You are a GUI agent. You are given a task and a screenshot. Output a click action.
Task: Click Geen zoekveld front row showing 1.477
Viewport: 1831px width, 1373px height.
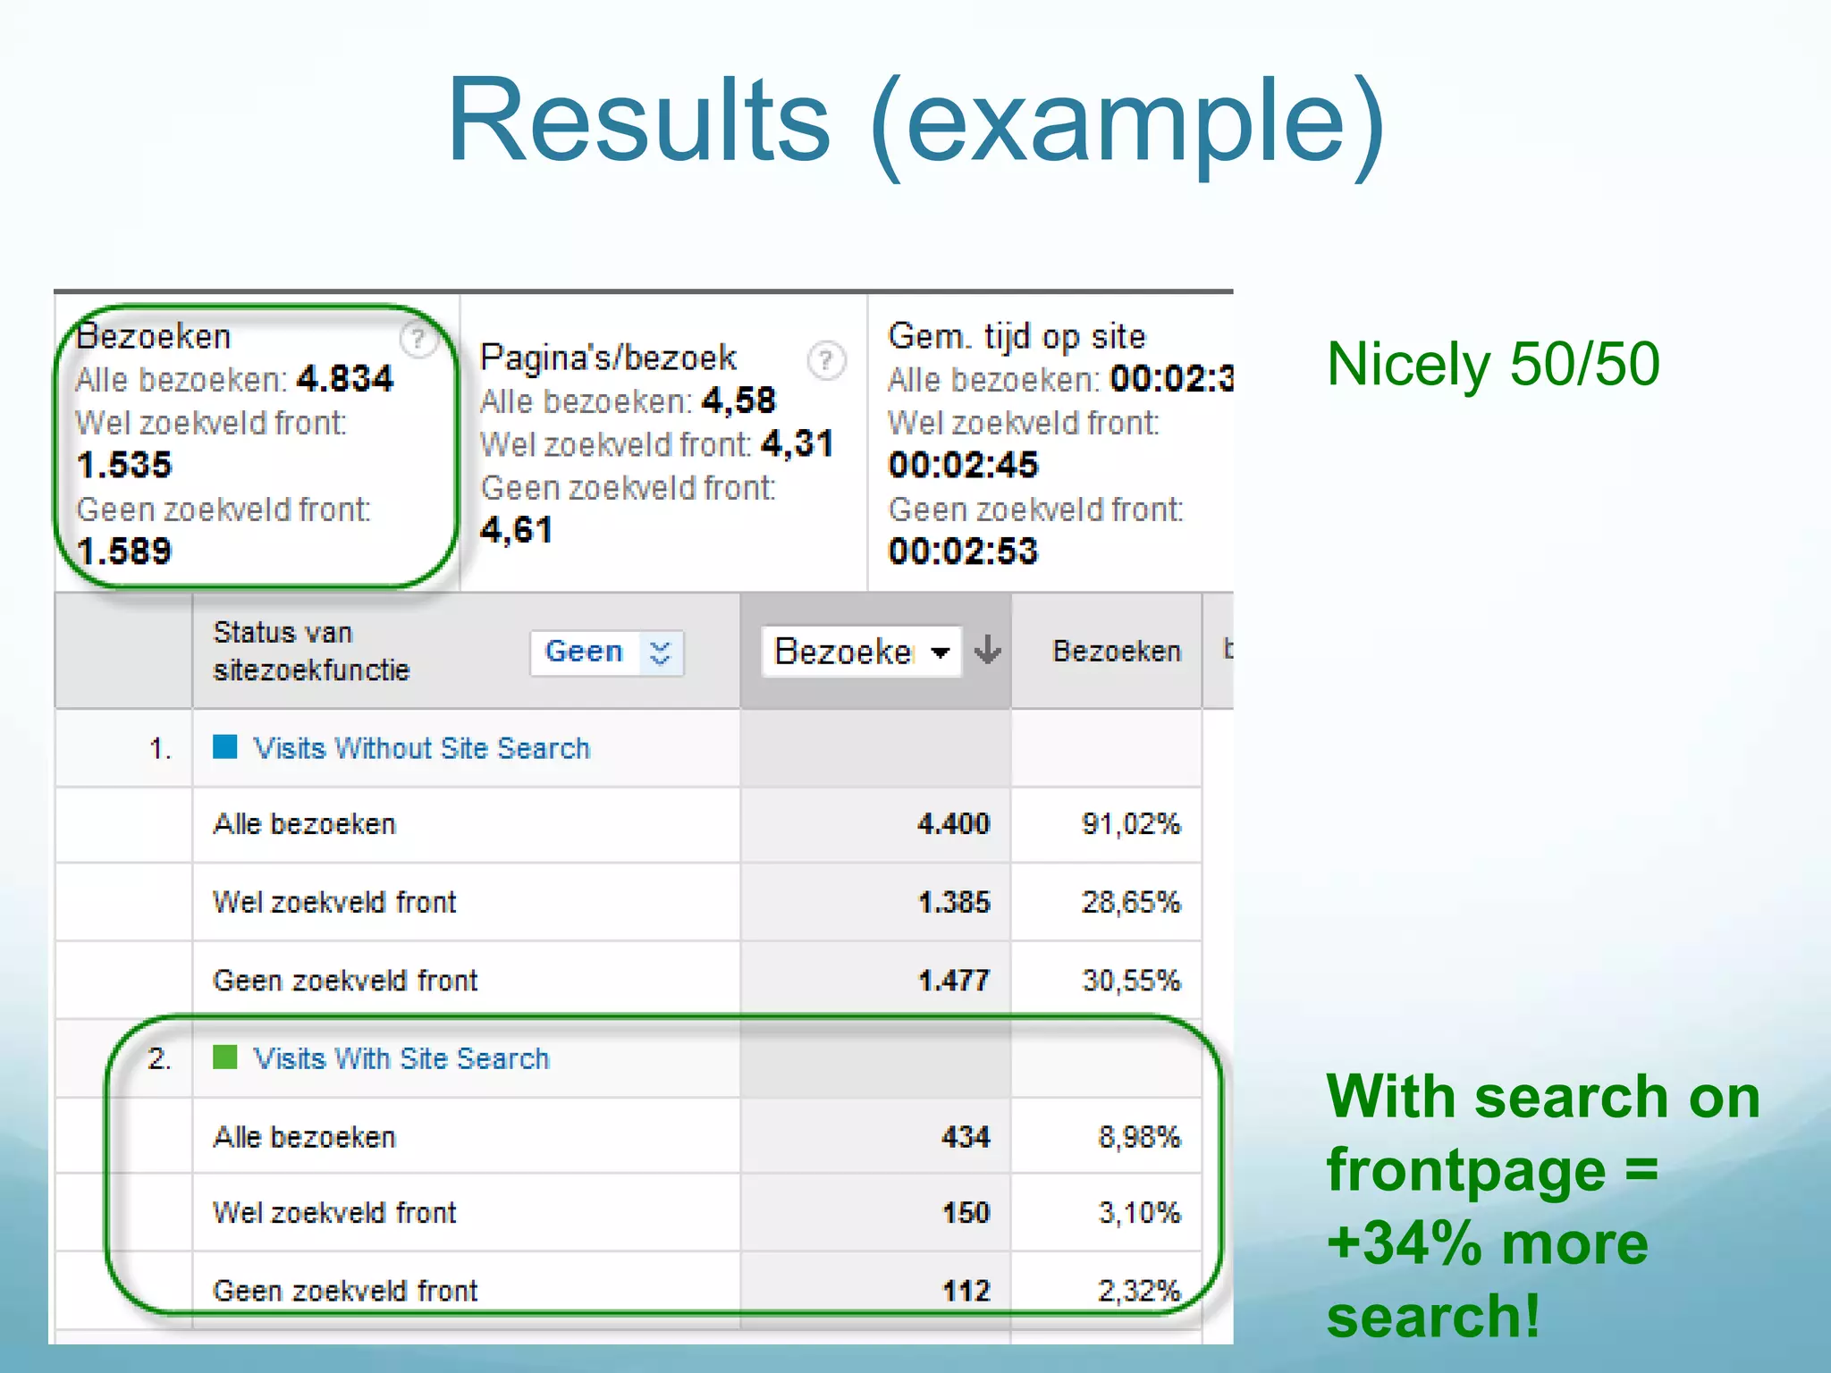(x=345, y=981)
